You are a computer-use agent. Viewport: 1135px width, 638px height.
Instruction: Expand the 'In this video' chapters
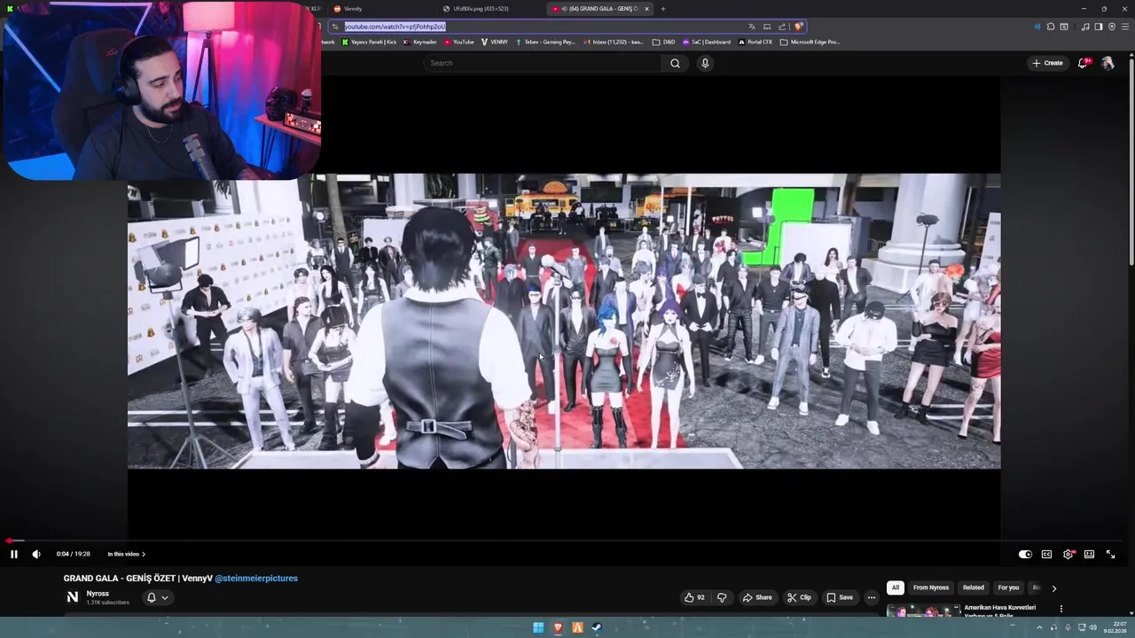126,554
